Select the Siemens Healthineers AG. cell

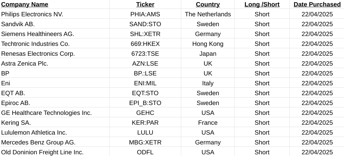tap(38, 34)
